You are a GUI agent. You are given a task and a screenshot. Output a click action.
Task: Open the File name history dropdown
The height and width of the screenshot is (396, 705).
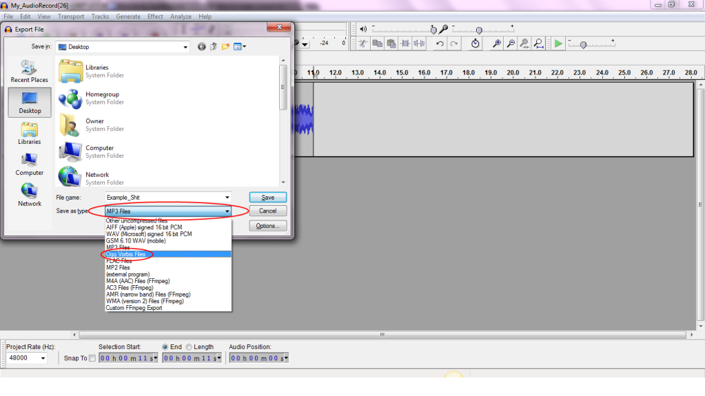(x=227, y=198)
